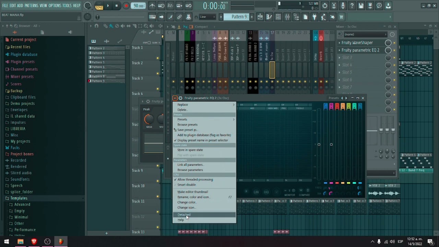
Task: Expand the Current project browser item
Action: (x=23, y=39)
